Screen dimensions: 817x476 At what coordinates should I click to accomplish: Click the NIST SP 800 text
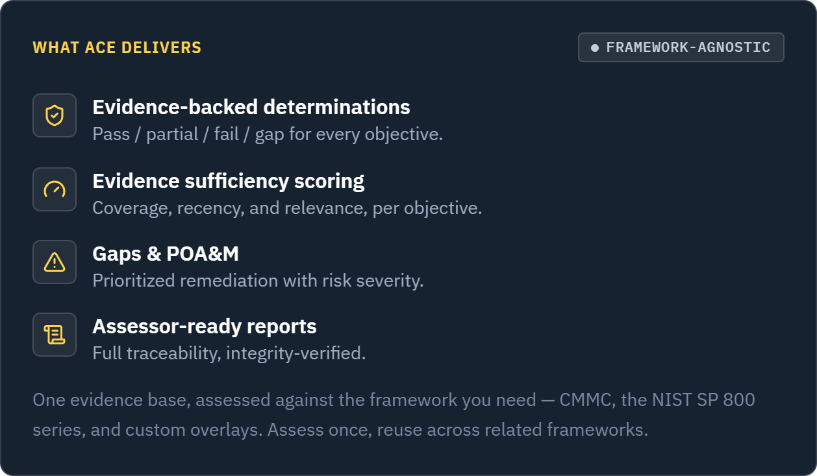click(702, 399)
